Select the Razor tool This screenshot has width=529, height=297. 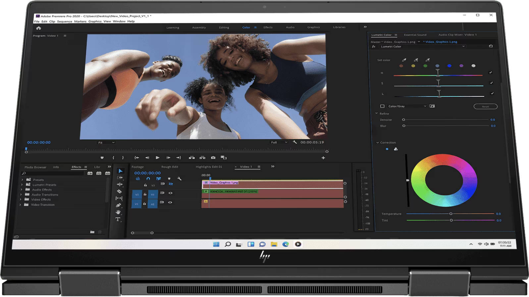(x=119, y=191)
